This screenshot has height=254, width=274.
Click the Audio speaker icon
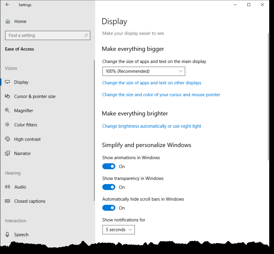(x=7, y=187)
